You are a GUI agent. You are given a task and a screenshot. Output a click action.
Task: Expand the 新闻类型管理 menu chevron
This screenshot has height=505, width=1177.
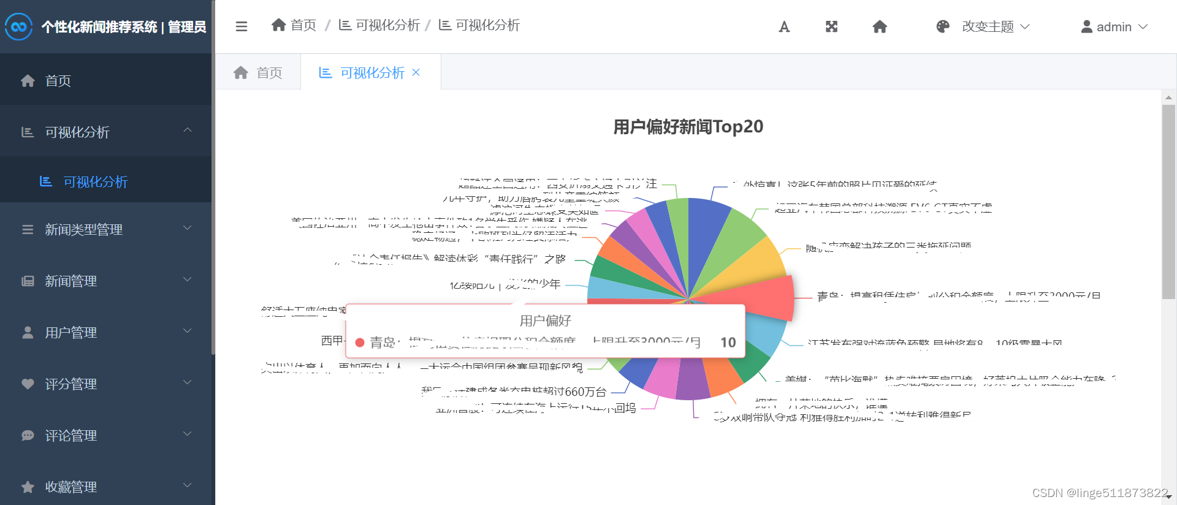click(188, 227)
